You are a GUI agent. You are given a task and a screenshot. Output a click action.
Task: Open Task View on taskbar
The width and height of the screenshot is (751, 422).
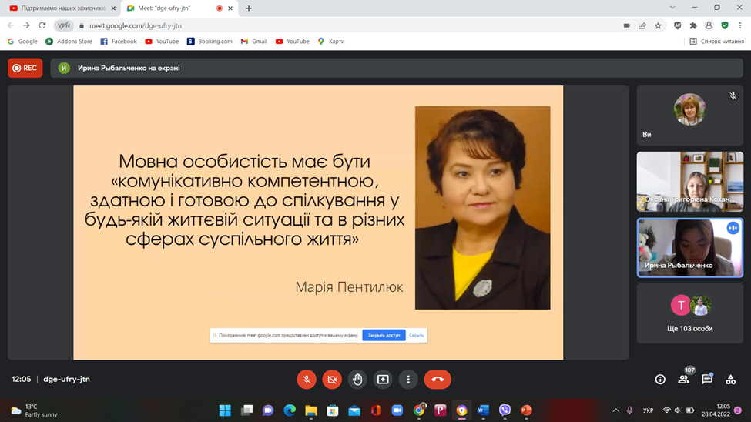(x=246, y=410)
